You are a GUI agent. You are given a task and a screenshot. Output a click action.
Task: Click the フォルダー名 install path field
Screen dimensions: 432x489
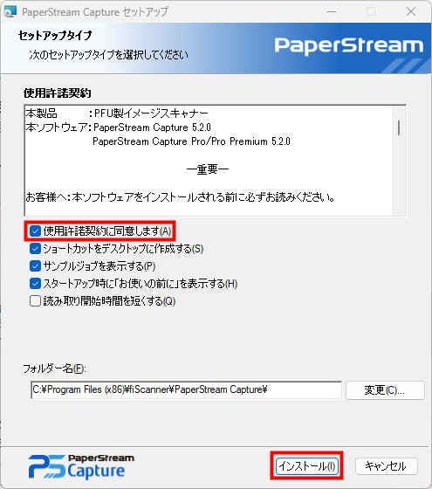point(187,389)
